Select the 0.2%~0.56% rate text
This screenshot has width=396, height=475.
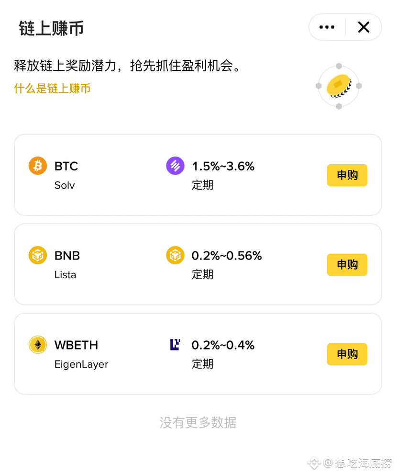point(227,256)
